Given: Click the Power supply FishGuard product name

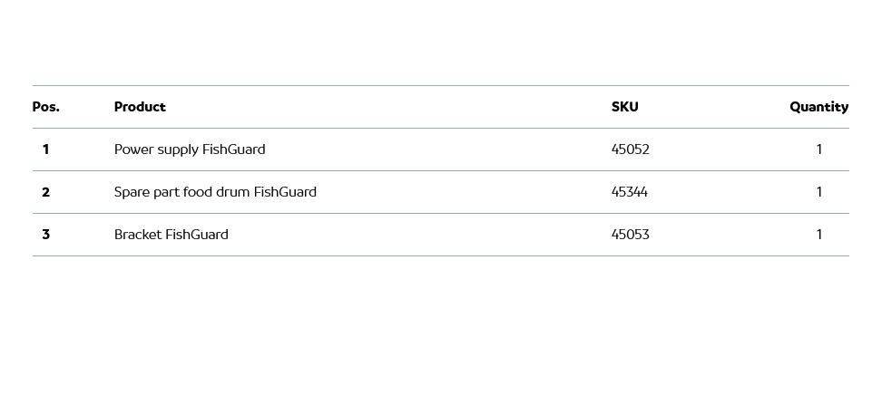Looking at the screenshot, I should (190, 149).
